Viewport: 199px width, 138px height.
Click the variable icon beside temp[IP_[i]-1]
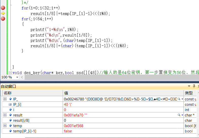point(10,131)
